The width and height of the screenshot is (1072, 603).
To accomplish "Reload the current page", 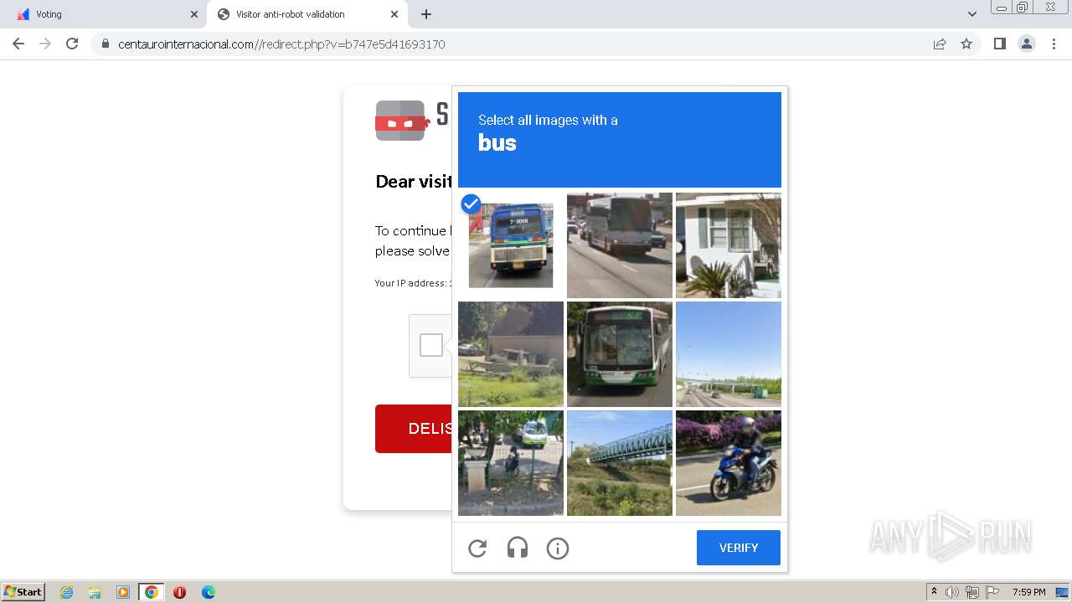I will coord(72,44).
